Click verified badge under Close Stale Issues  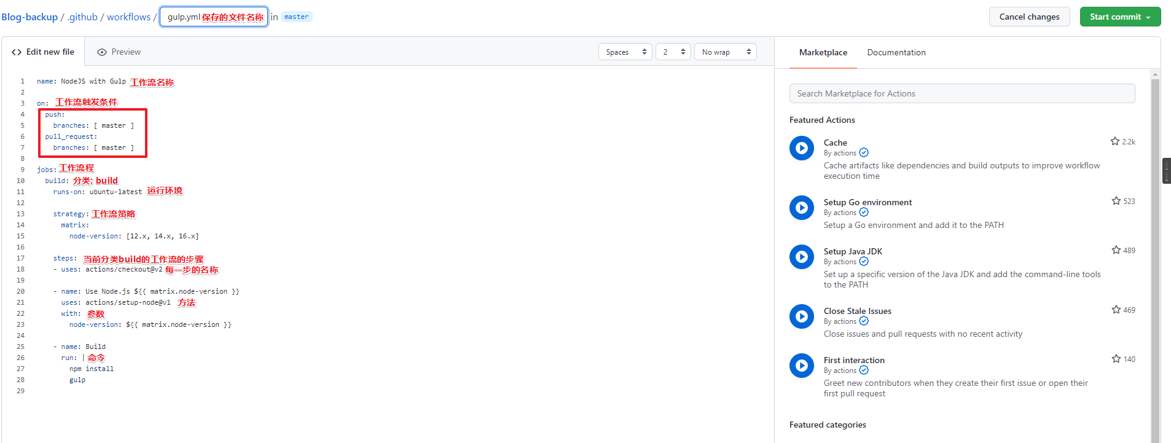click(864, 321)
